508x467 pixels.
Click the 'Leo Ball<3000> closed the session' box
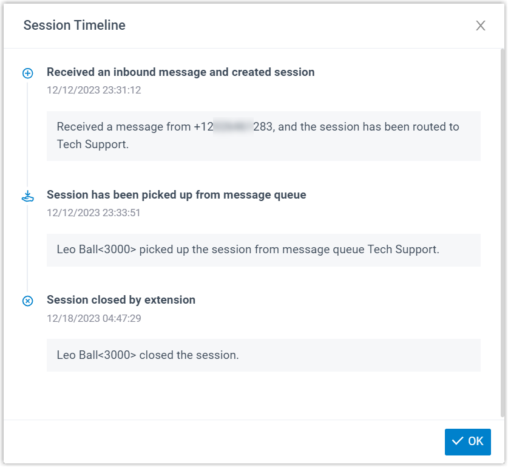(263, 355)
